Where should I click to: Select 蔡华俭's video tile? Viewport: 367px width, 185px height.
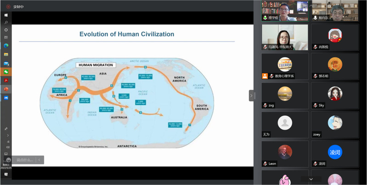[x=285, y=11]
